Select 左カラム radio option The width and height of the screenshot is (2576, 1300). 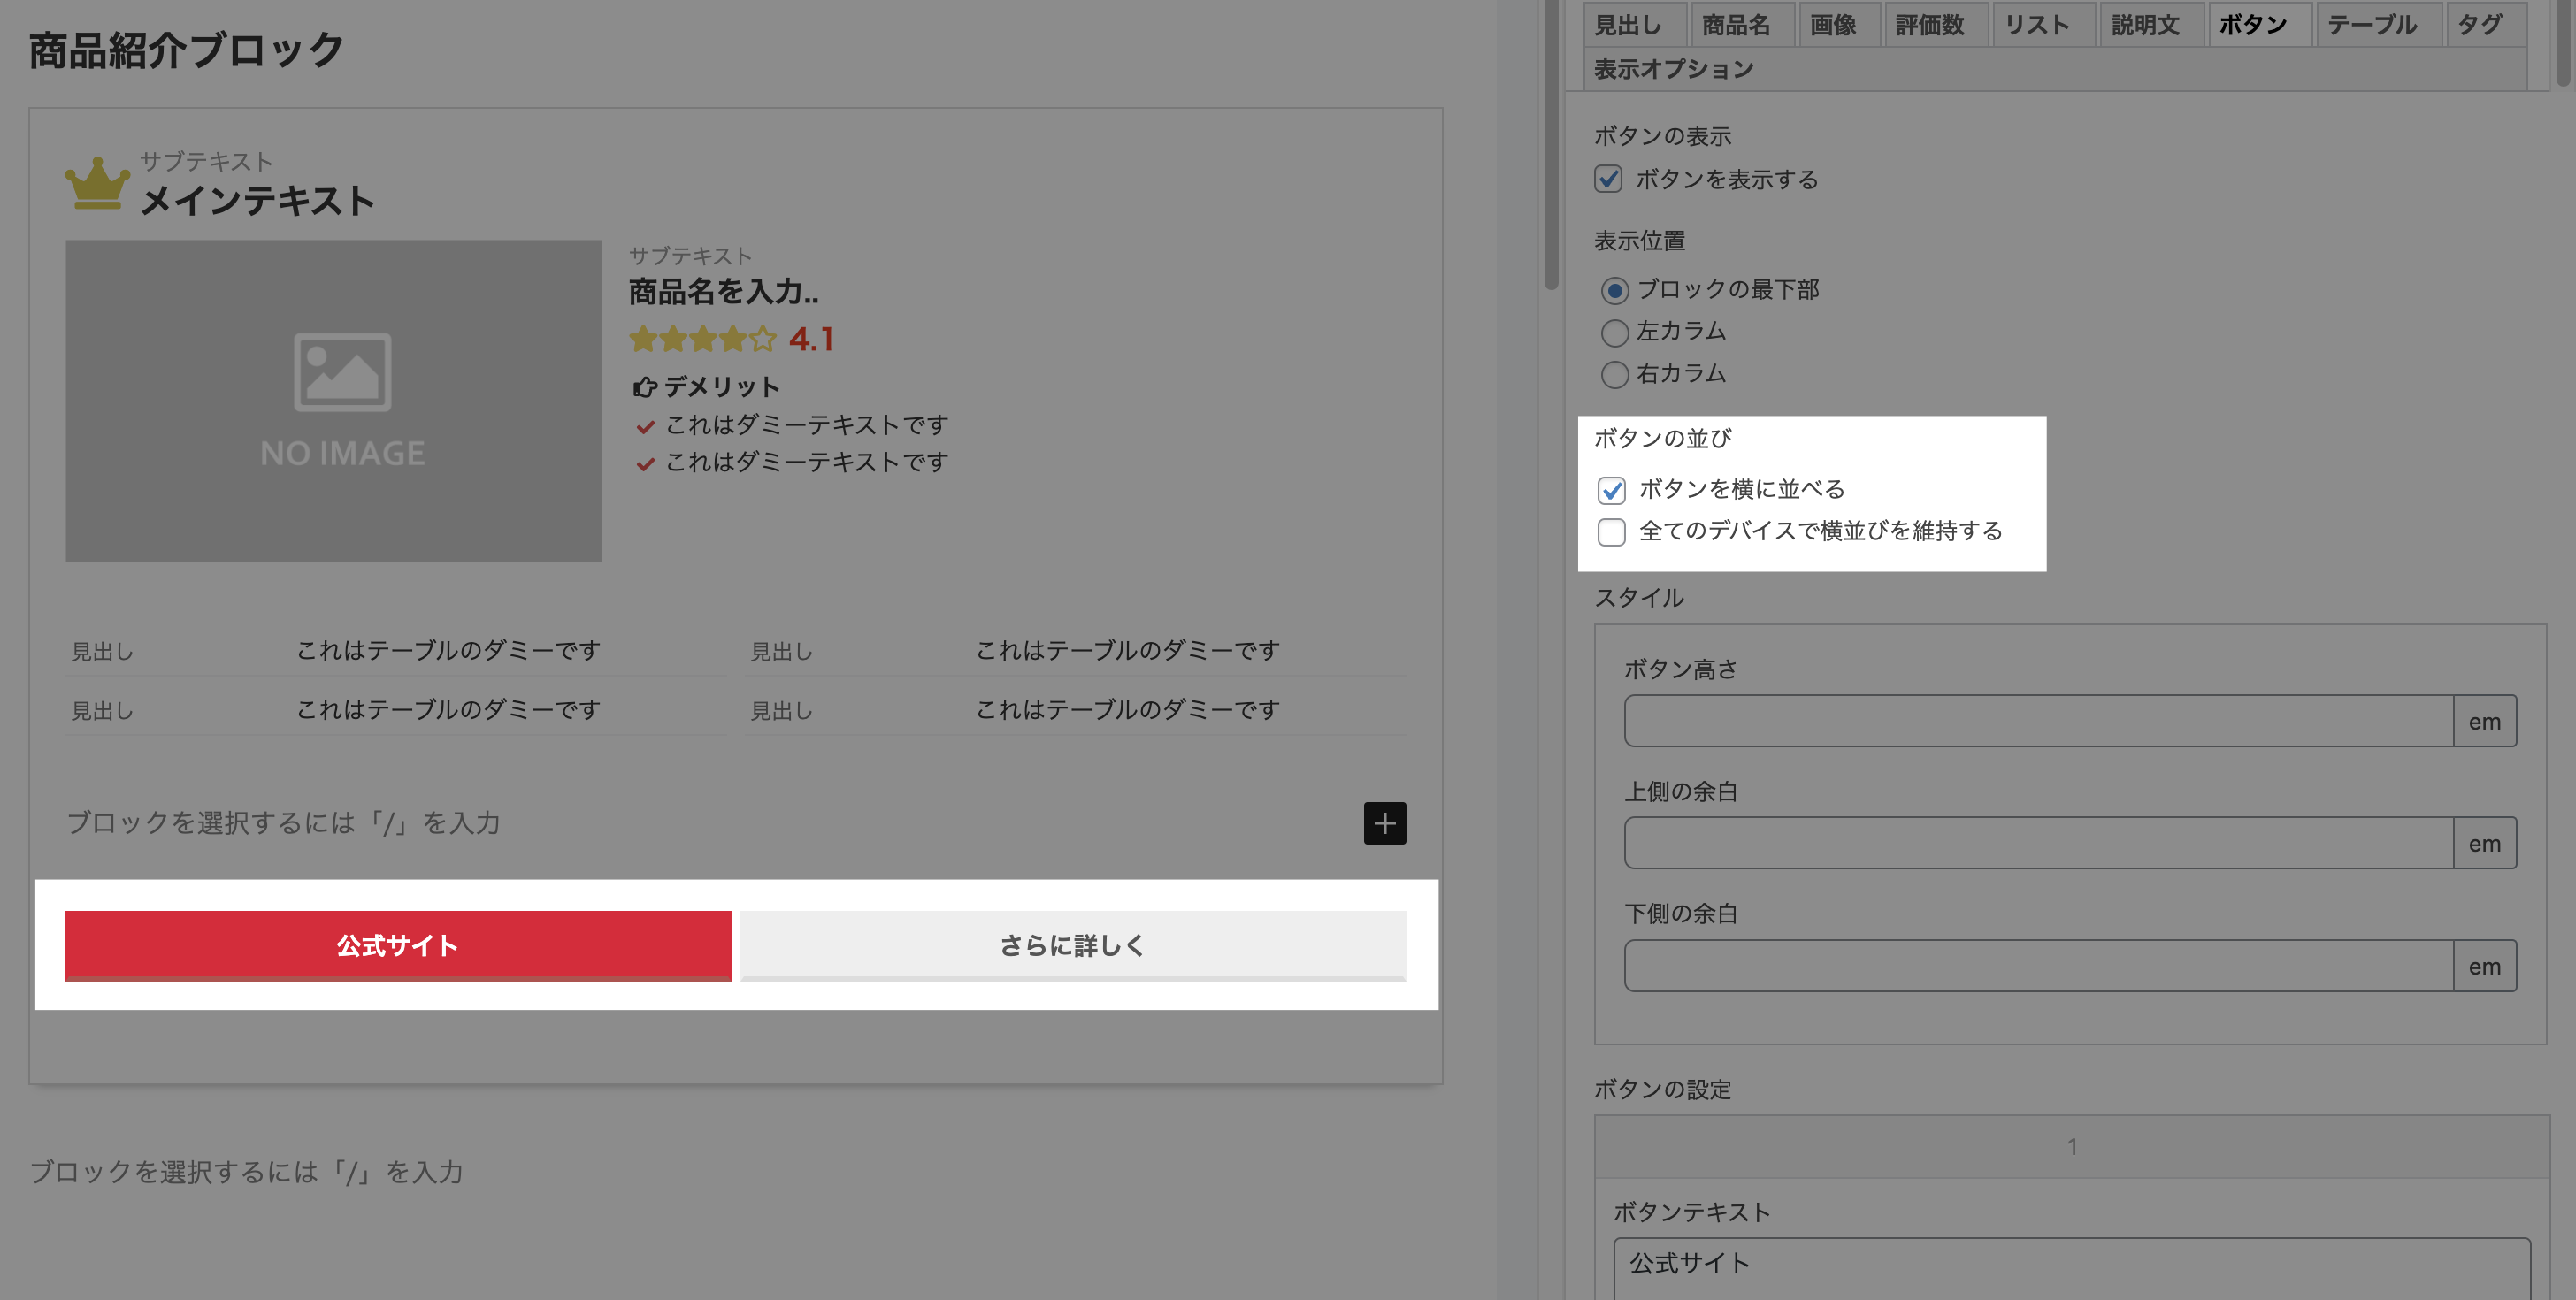coord(1614,332)
